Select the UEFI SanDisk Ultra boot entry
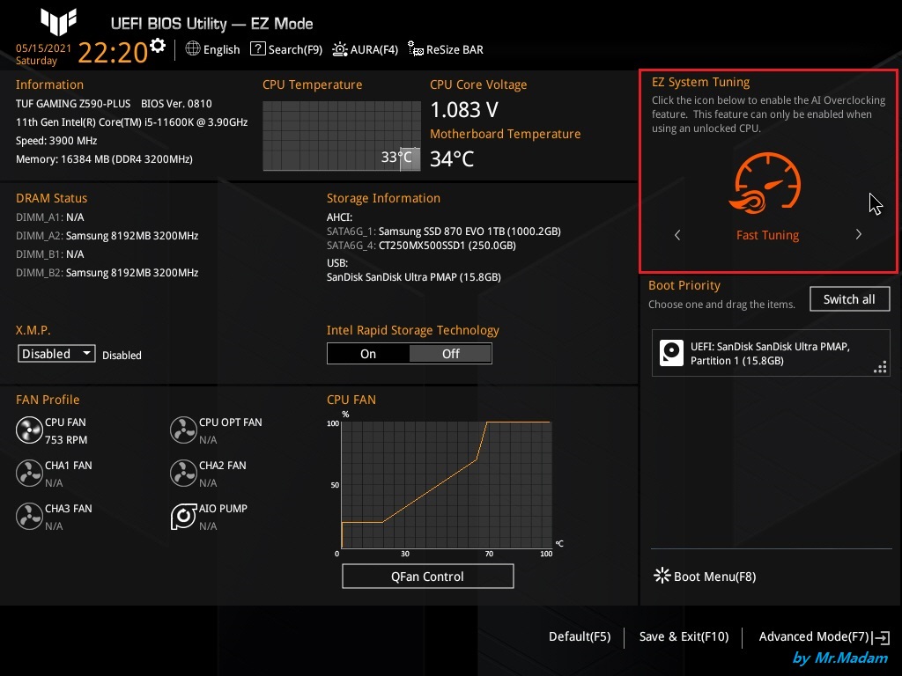Image resolution: width=902 pixels, height=676 pixels. [770, 354]
